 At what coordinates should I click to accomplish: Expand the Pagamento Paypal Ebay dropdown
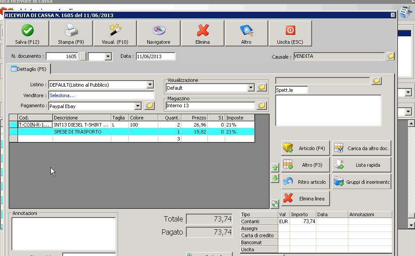coord(138,106)
